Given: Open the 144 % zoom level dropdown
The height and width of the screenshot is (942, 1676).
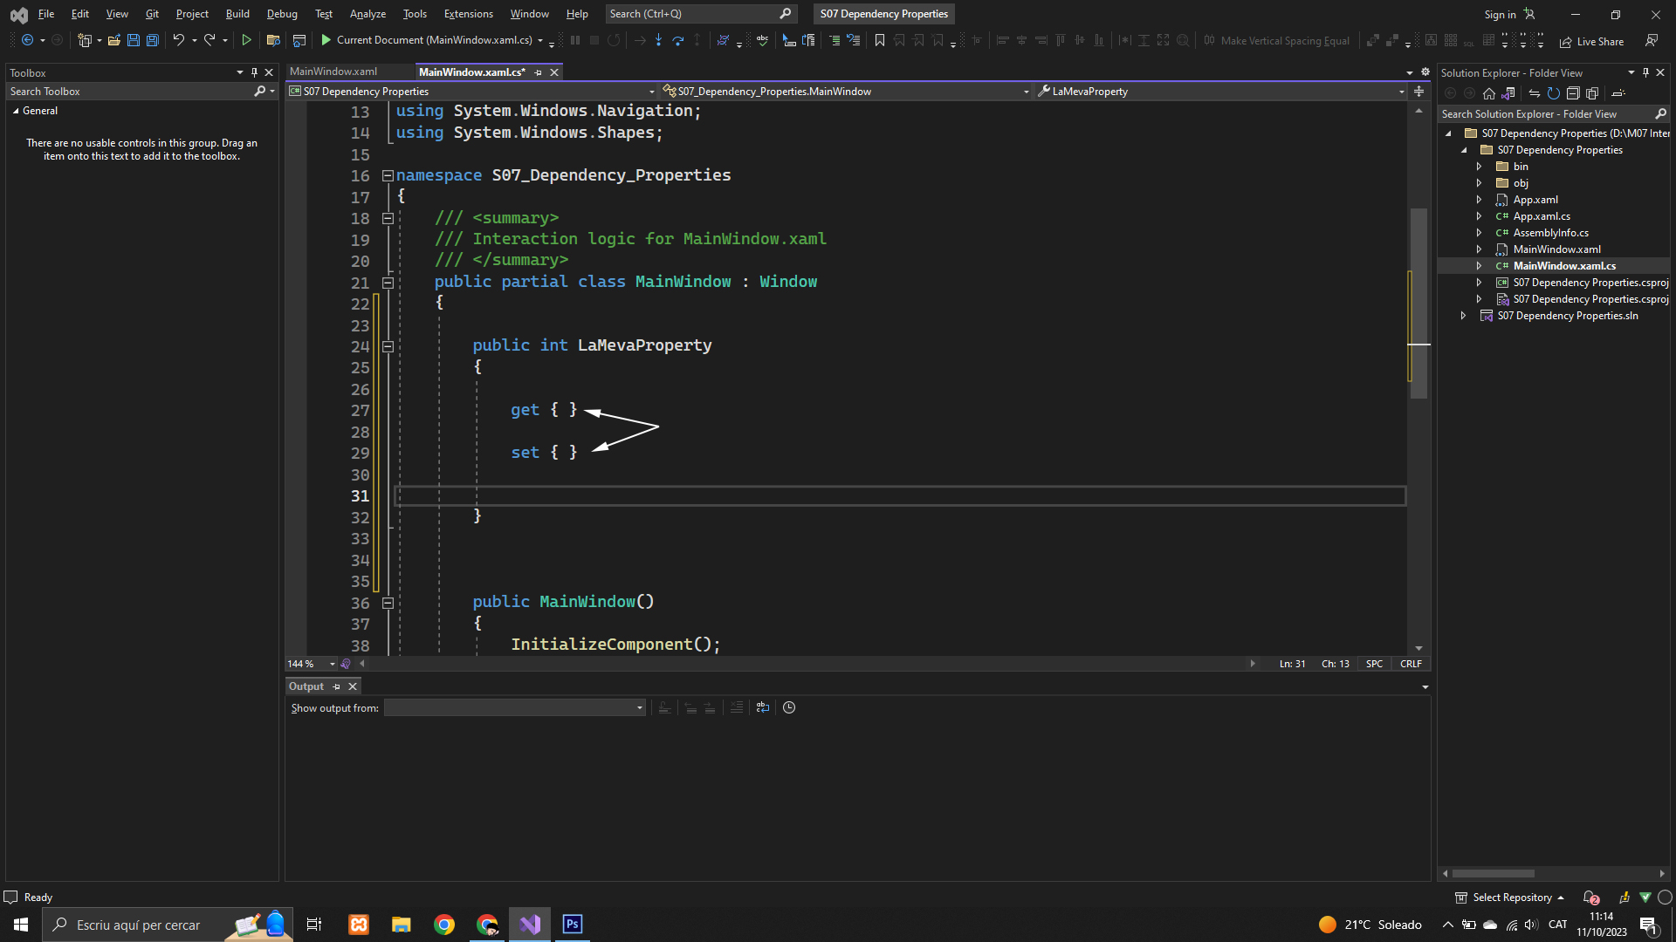Looking at the screenshot, I should 332,664.
